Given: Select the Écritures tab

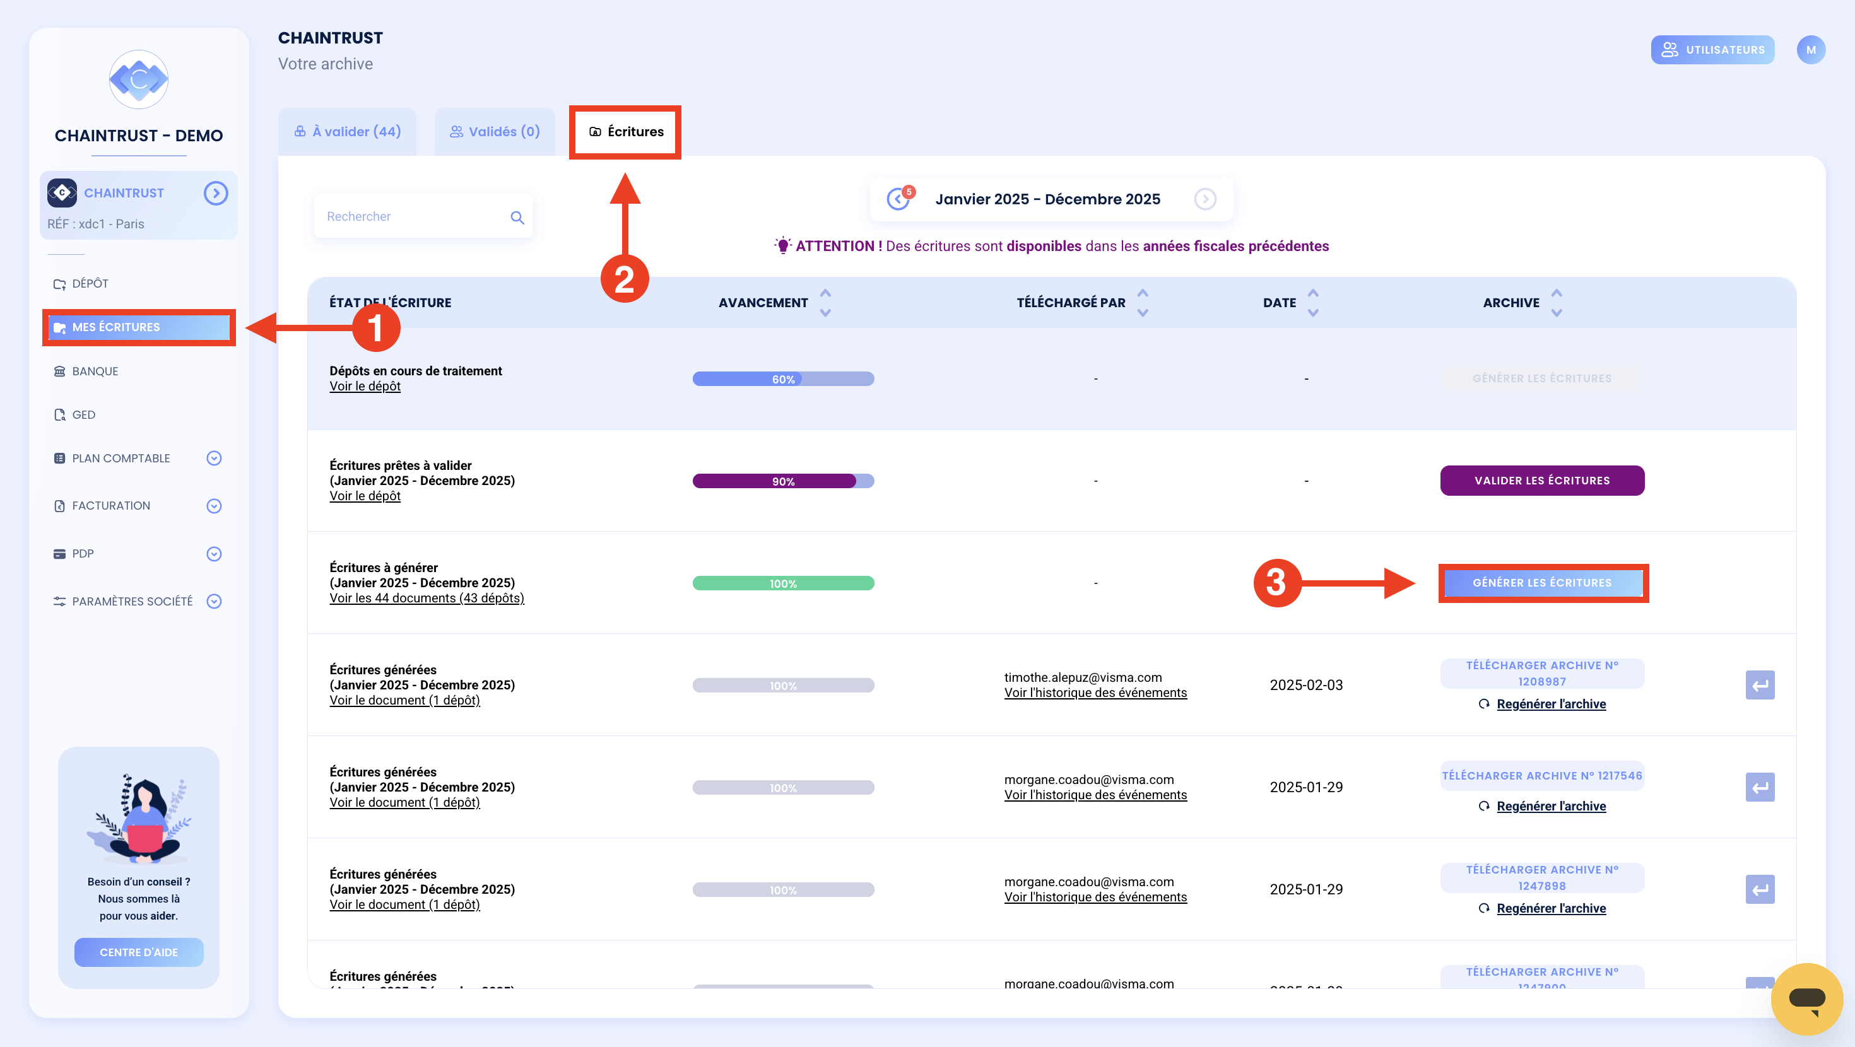Looking at the screenshot, I should [x=626, y=132].
